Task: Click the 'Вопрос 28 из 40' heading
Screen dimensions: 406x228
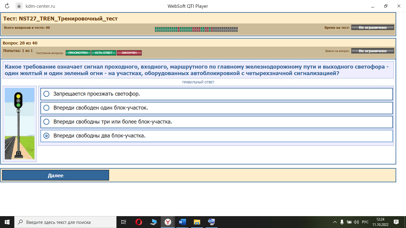Action: pos(20,43)
